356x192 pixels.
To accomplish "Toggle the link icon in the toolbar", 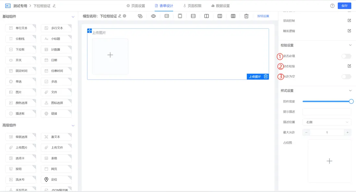I will 140,16.
